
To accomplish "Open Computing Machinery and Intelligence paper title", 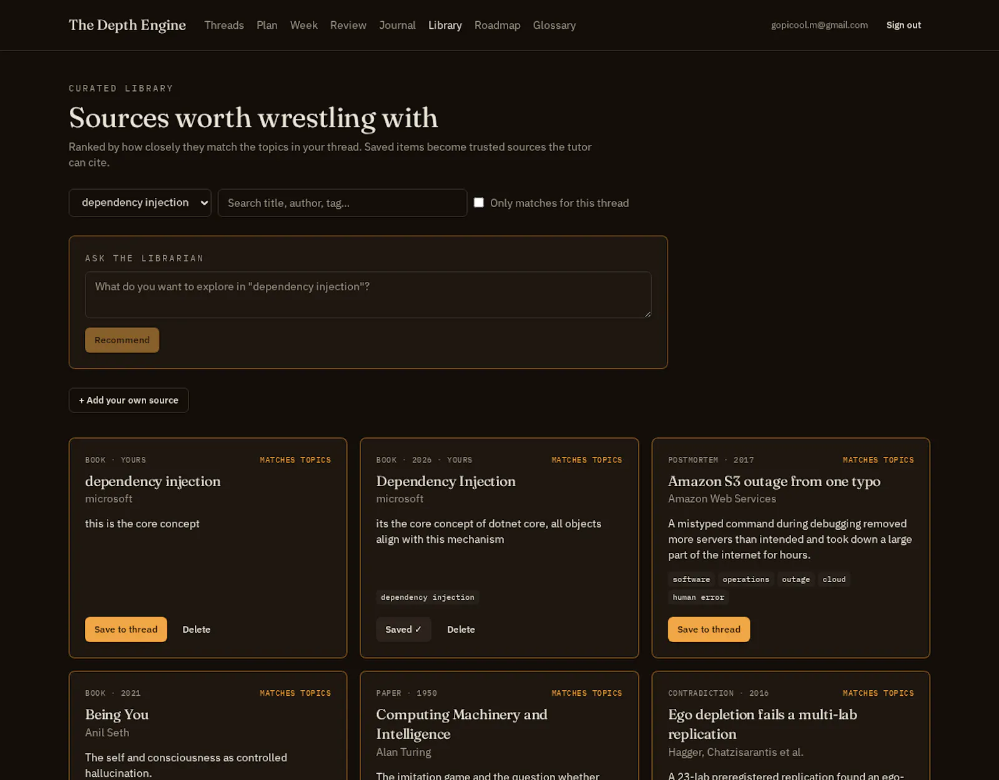I will click(462, 724).
